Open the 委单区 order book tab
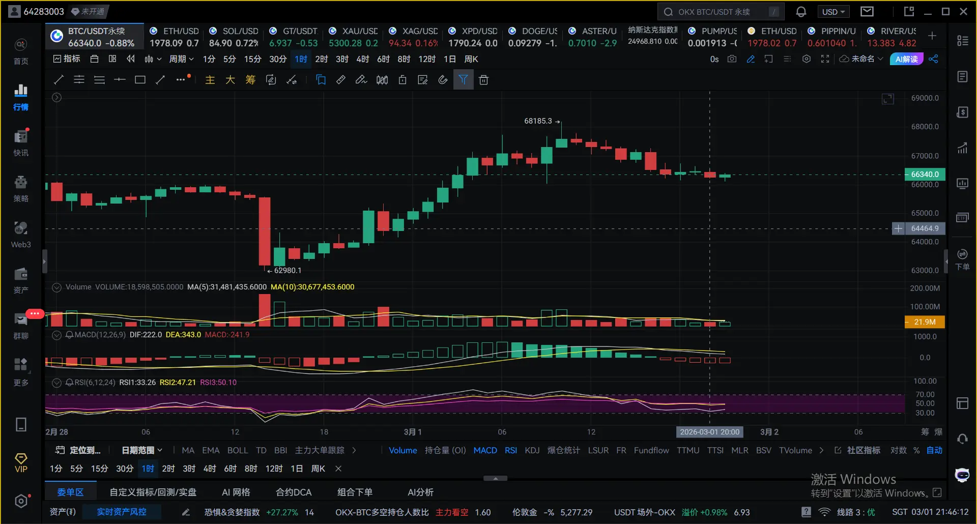This screenshot has height=524, width=977. click(x=70, y=492)
